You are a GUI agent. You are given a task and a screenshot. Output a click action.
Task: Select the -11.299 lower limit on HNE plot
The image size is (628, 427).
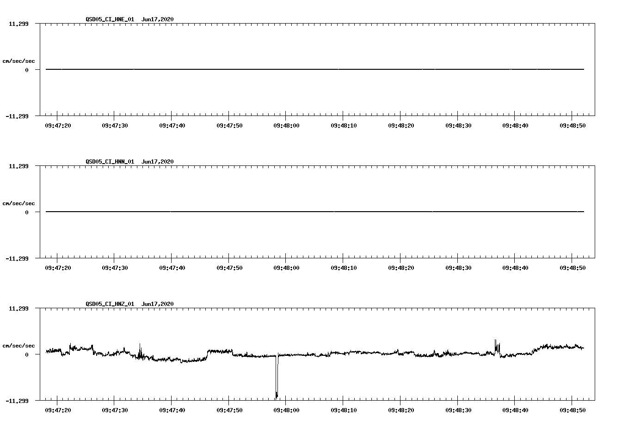[18, 116]
